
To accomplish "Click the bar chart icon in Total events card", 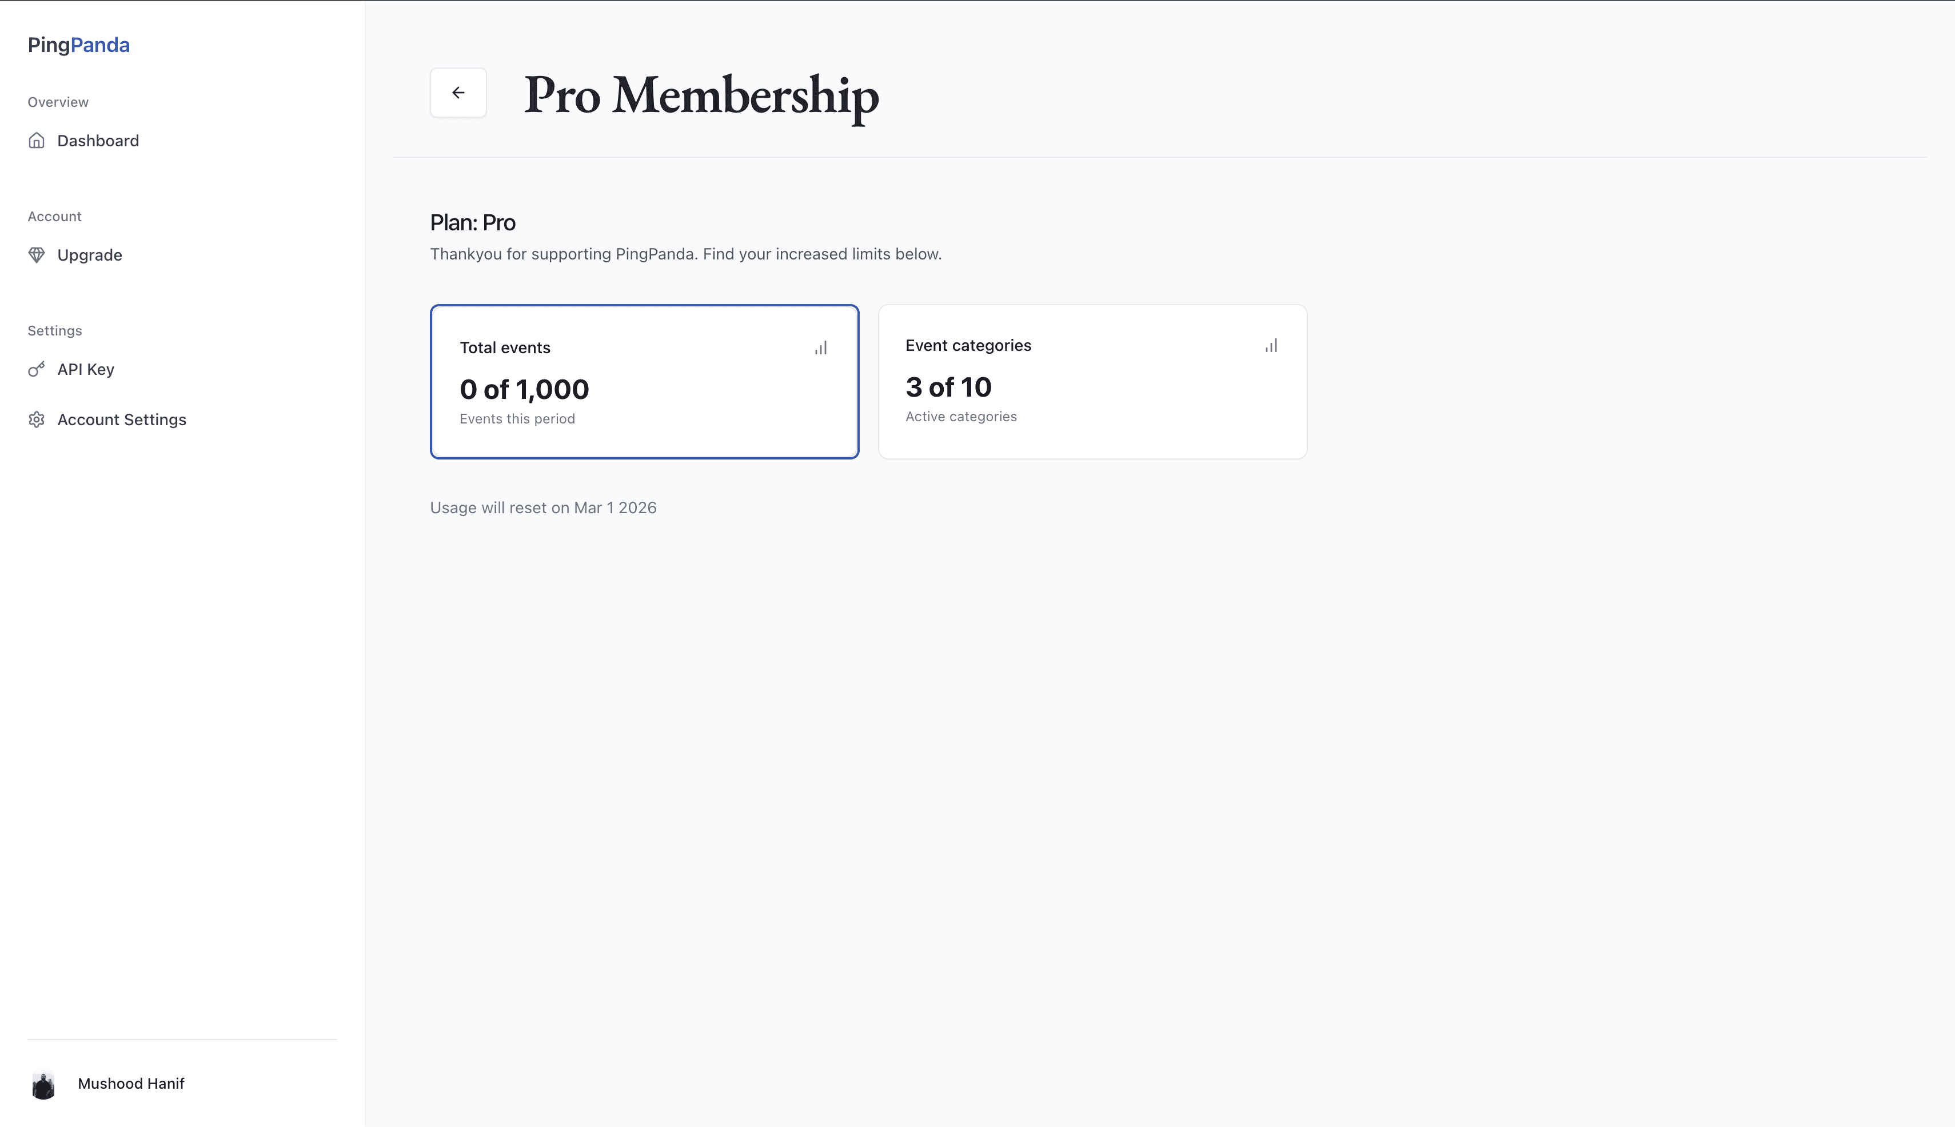I will pyautogui.click(x=821, y=348).
